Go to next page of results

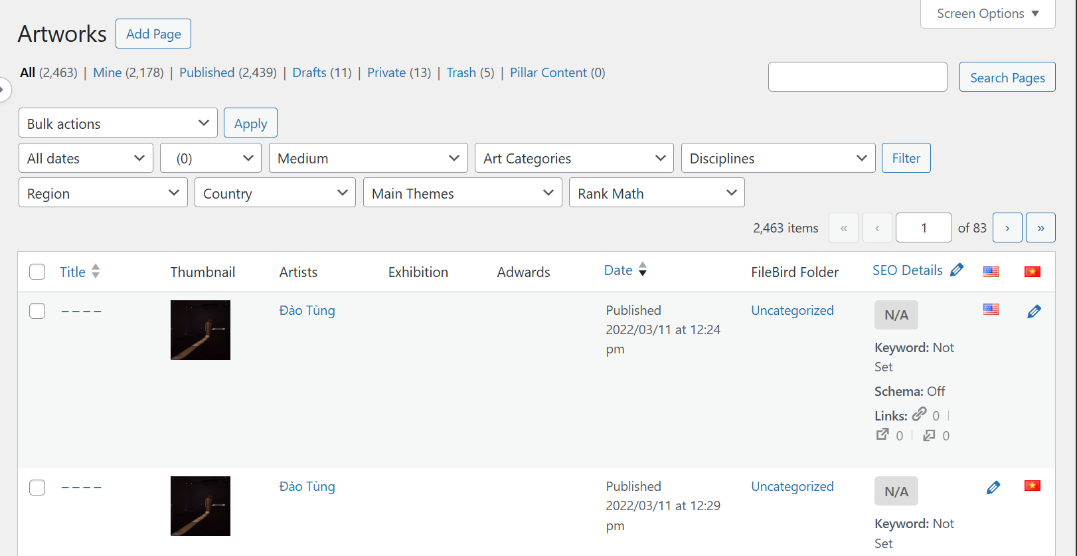click(x=1007, y=228)
